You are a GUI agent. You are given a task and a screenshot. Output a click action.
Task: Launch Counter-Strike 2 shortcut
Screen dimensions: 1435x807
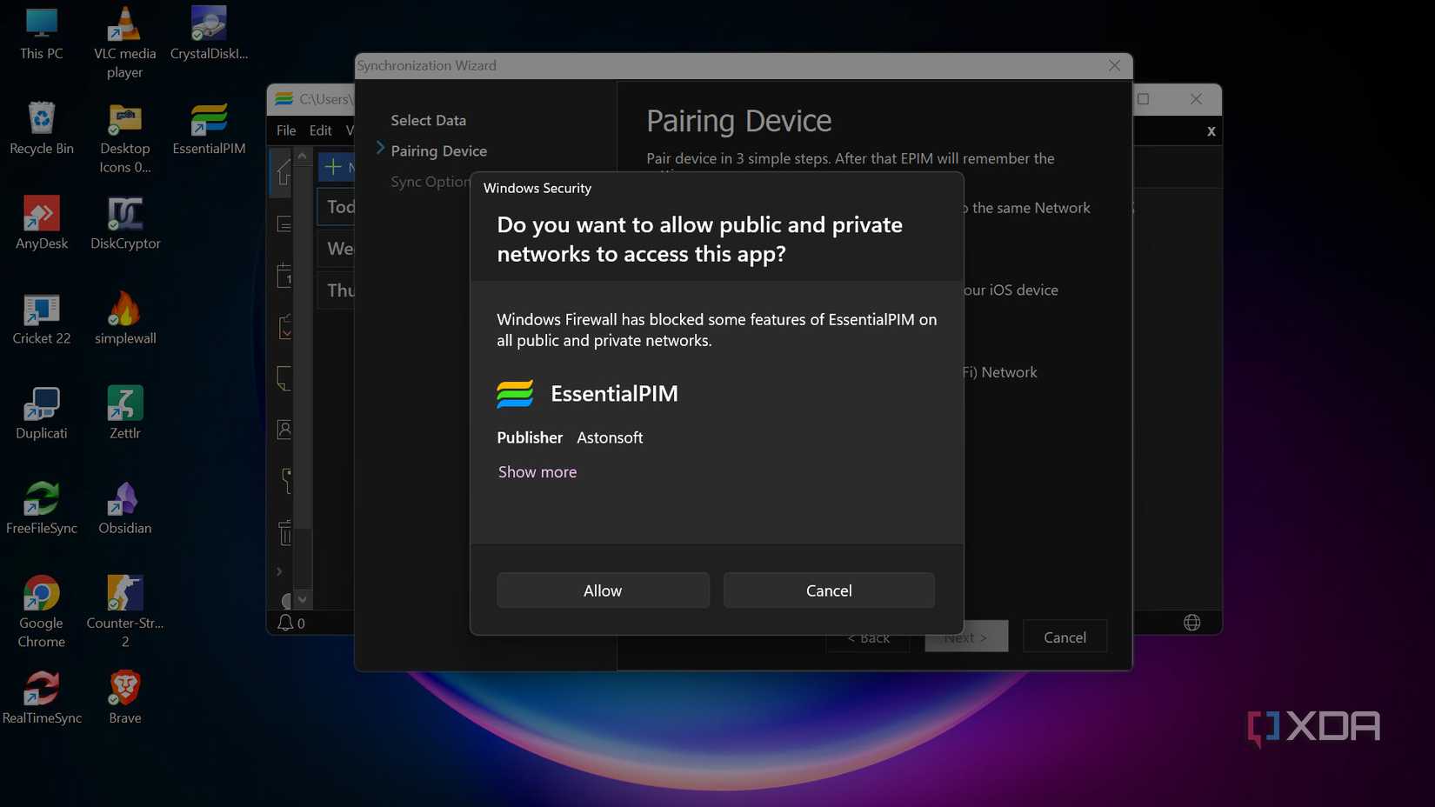click(125, 612)
